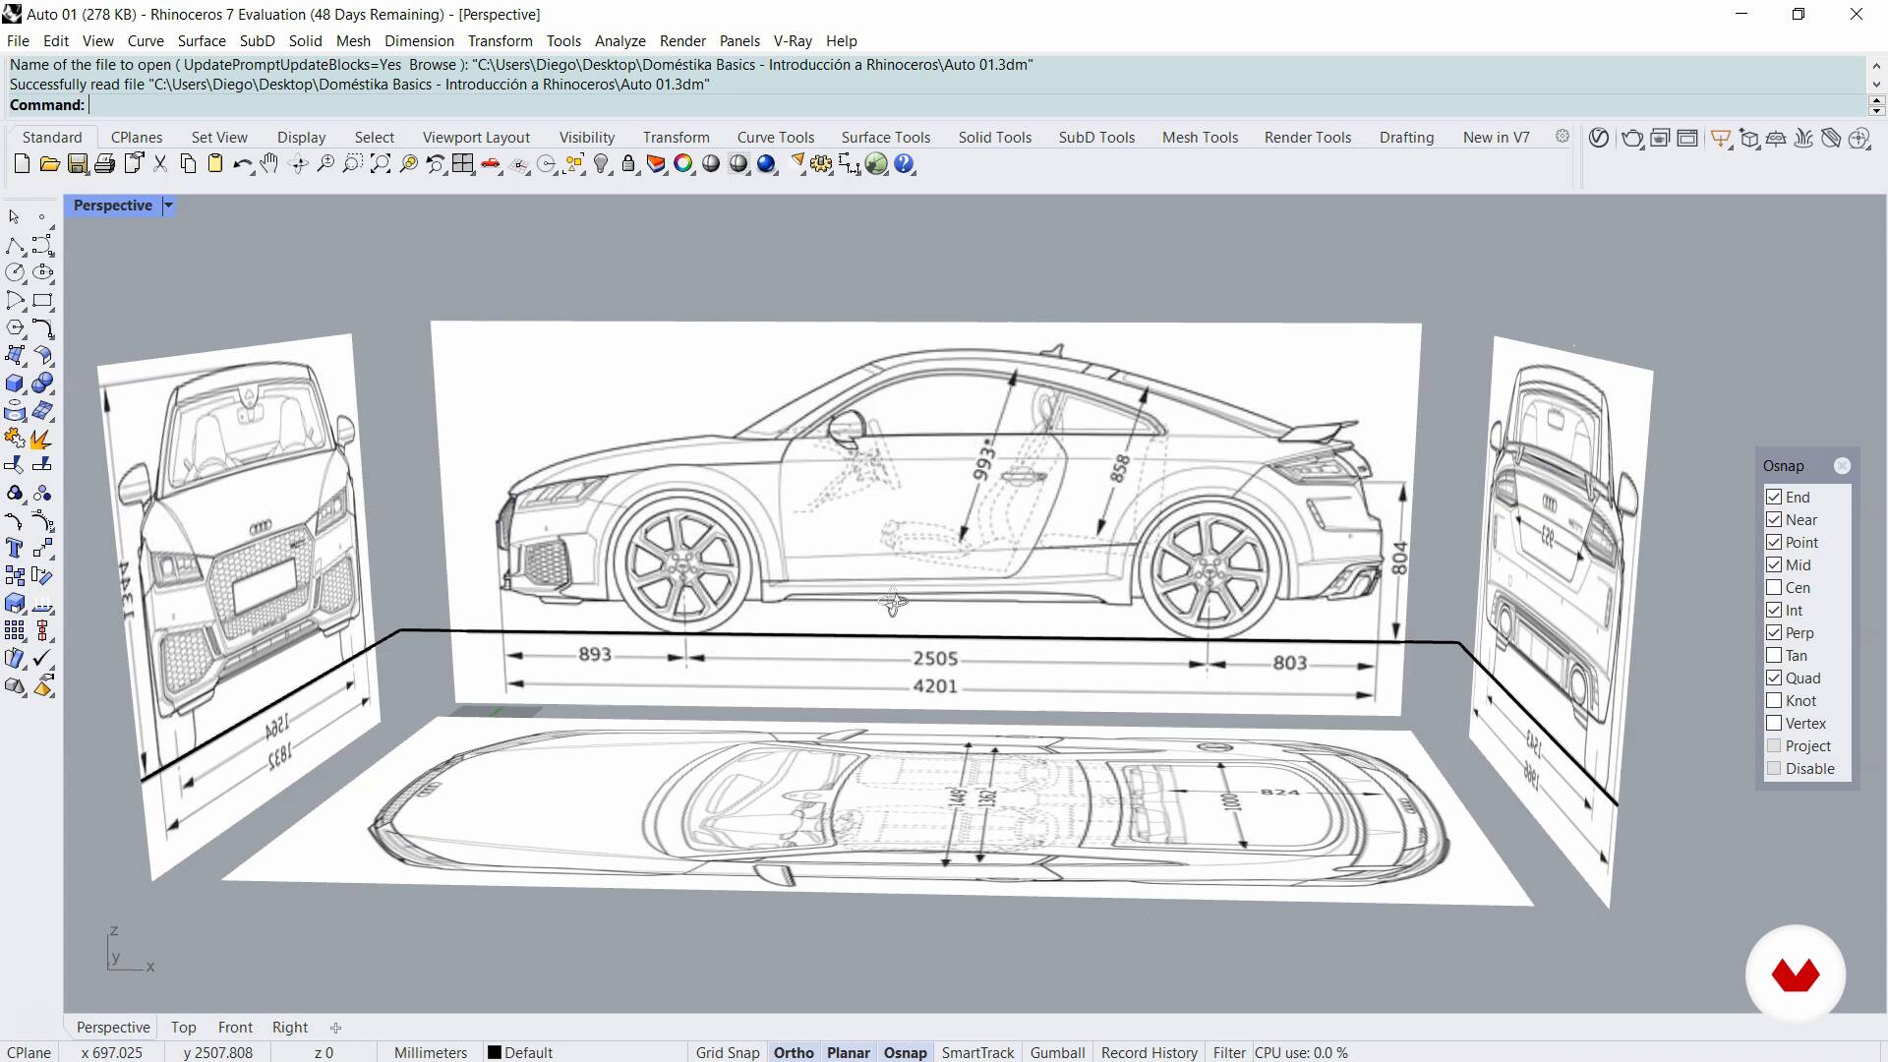Viewport: 1888px width, 1062px height.
Task: Select the Text object tool in the sidebar
Action: [15, 549]
